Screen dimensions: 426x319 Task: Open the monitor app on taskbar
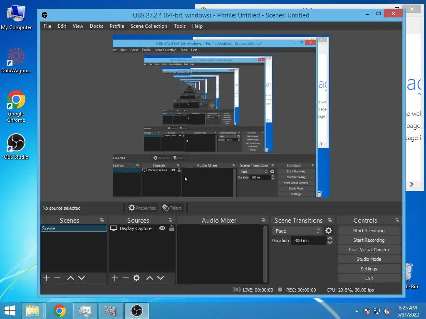pyautogui.click(x=85, y=311)
